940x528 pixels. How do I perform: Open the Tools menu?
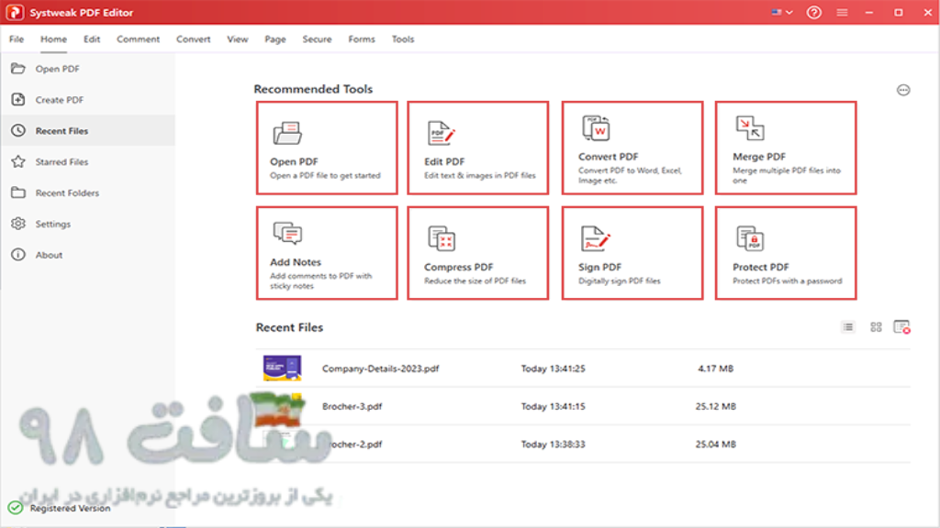[x=403, y=38]
